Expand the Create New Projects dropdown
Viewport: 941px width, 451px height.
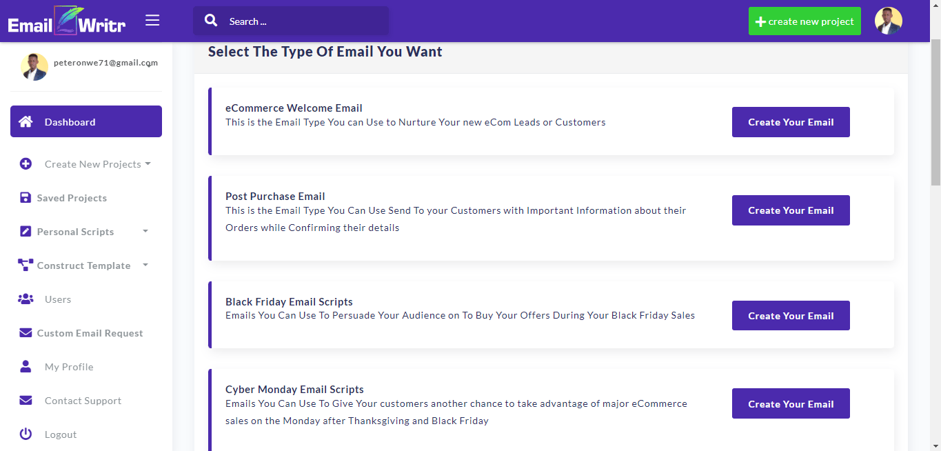point(97,164)
